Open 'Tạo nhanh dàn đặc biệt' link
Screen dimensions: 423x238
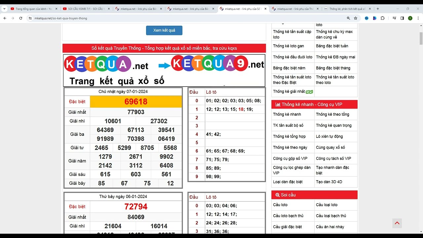332,170
